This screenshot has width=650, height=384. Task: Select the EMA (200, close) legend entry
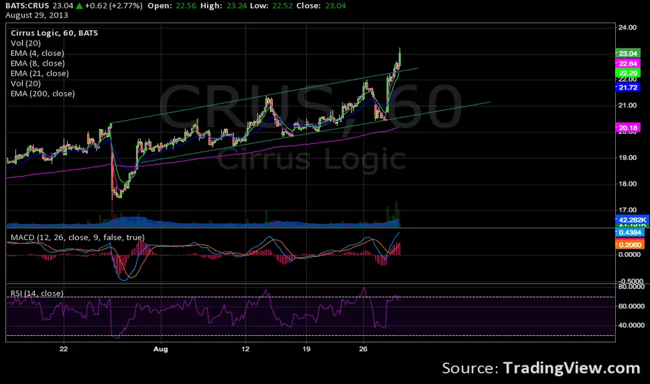43,94
